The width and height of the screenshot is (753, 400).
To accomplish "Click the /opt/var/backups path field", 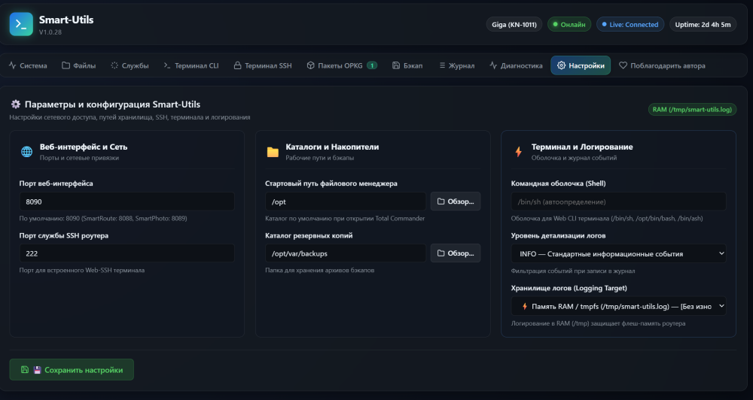I will click(x=346, y=253).
